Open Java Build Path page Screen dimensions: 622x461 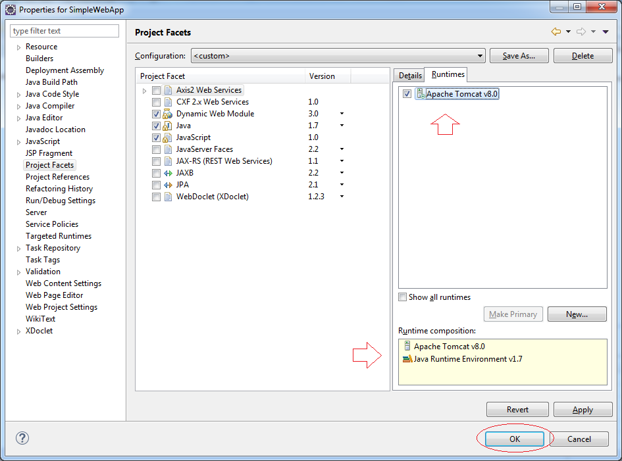pos(51,82)
